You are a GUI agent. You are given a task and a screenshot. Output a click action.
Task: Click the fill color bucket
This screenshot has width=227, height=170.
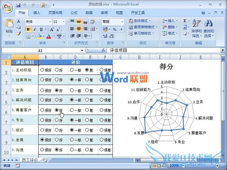point(39,36)
